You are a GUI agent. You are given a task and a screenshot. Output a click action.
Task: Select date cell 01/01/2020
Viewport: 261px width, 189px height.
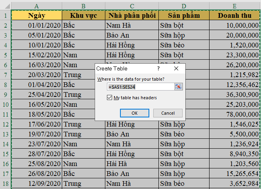36,25
